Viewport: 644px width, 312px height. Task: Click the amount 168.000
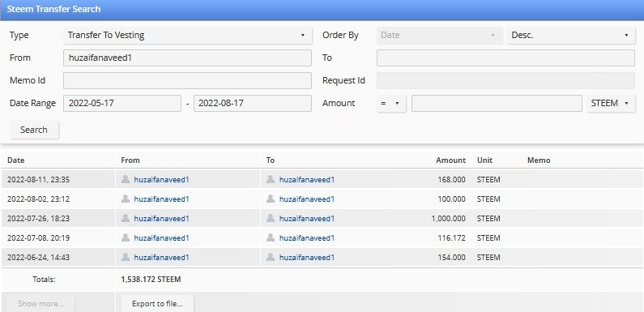pyautogui.click(x=451, y=180)
